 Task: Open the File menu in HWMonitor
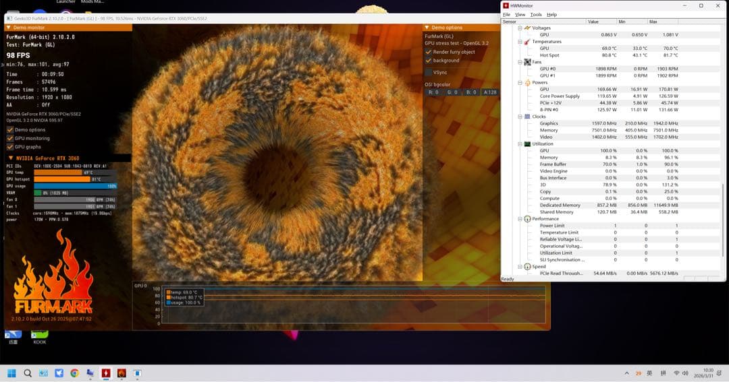point(506,15)
